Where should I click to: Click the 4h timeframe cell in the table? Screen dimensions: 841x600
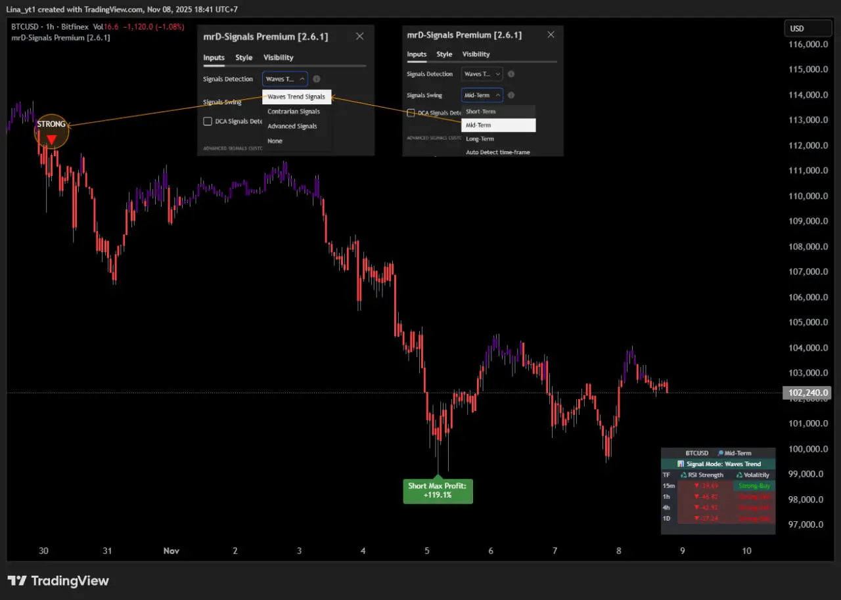tap(667, 507)
